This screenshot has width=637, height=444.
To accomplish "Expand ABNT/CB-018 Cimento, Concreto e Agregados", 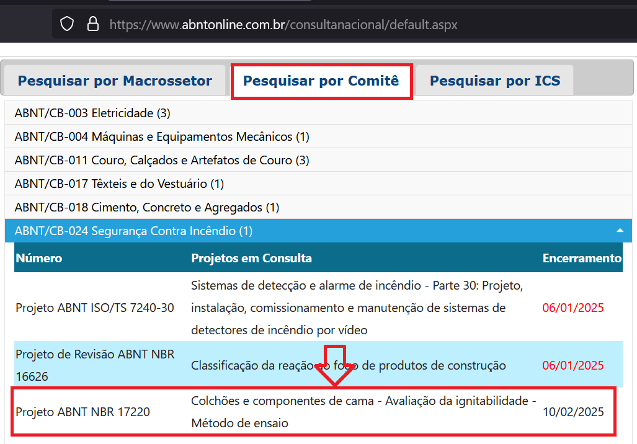I will (319, 207).
